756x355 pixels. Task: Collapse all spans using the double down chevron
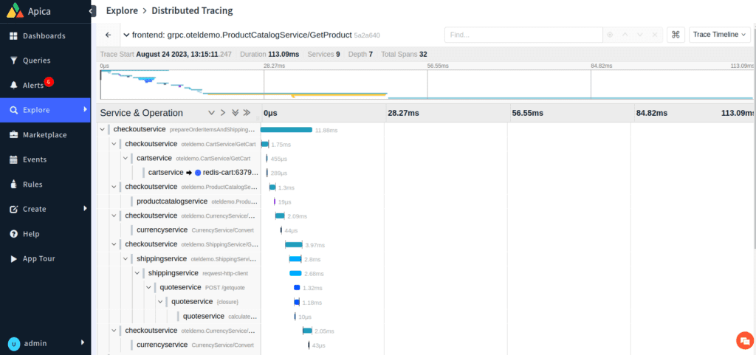235,113
